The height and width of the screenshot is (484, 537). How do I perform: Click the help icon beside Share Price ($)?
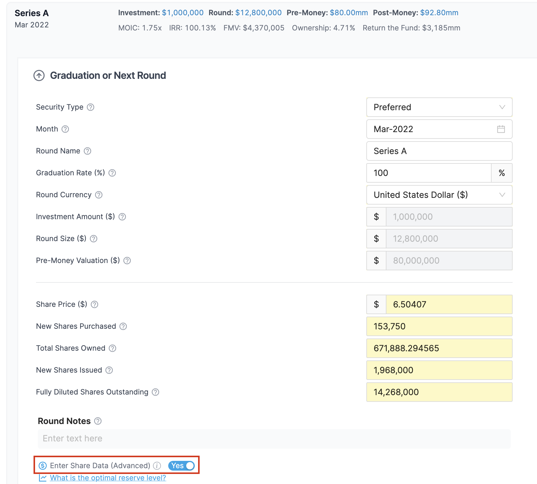pos(94,304)
